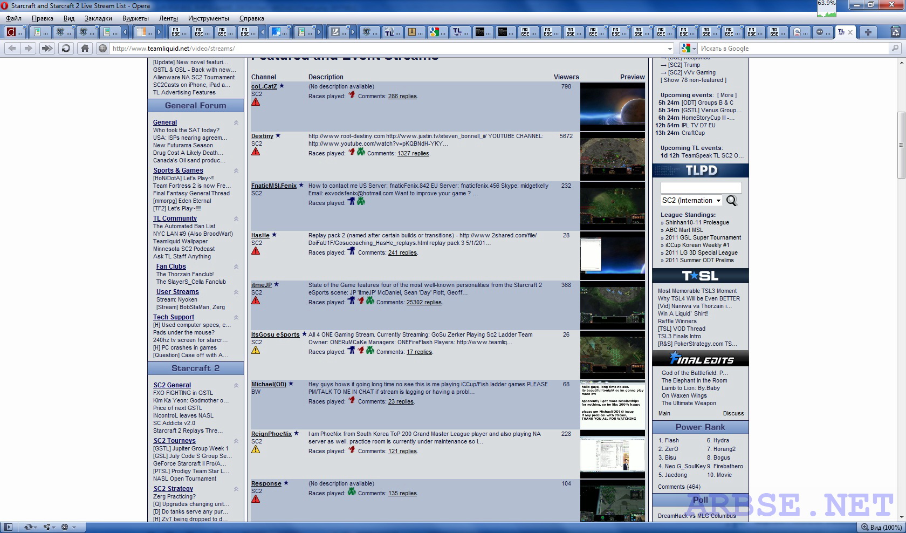The width and height of the screenshot is (906, 533).
Task: Click the star next to HasHe channel
Action: 274,235
